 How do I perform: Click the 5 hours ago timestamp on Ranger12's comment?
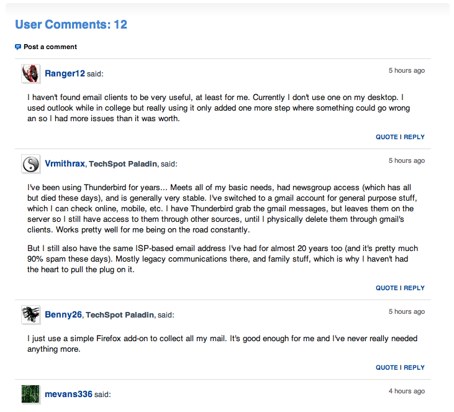click(407, 70)
